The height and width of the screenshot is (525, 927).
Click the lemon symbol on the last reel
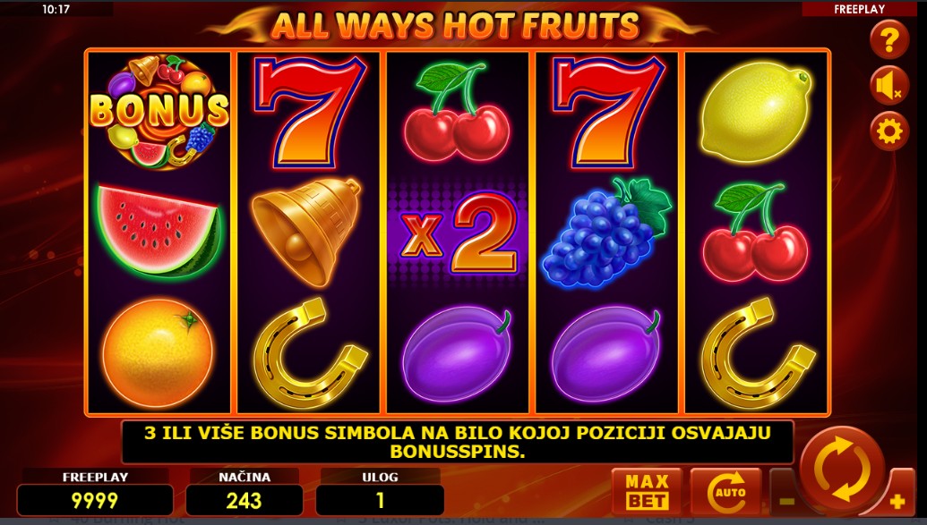[x=755, y=112]
